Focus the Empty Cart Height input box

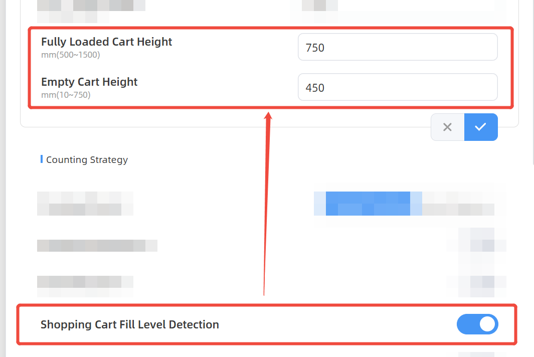397,87
